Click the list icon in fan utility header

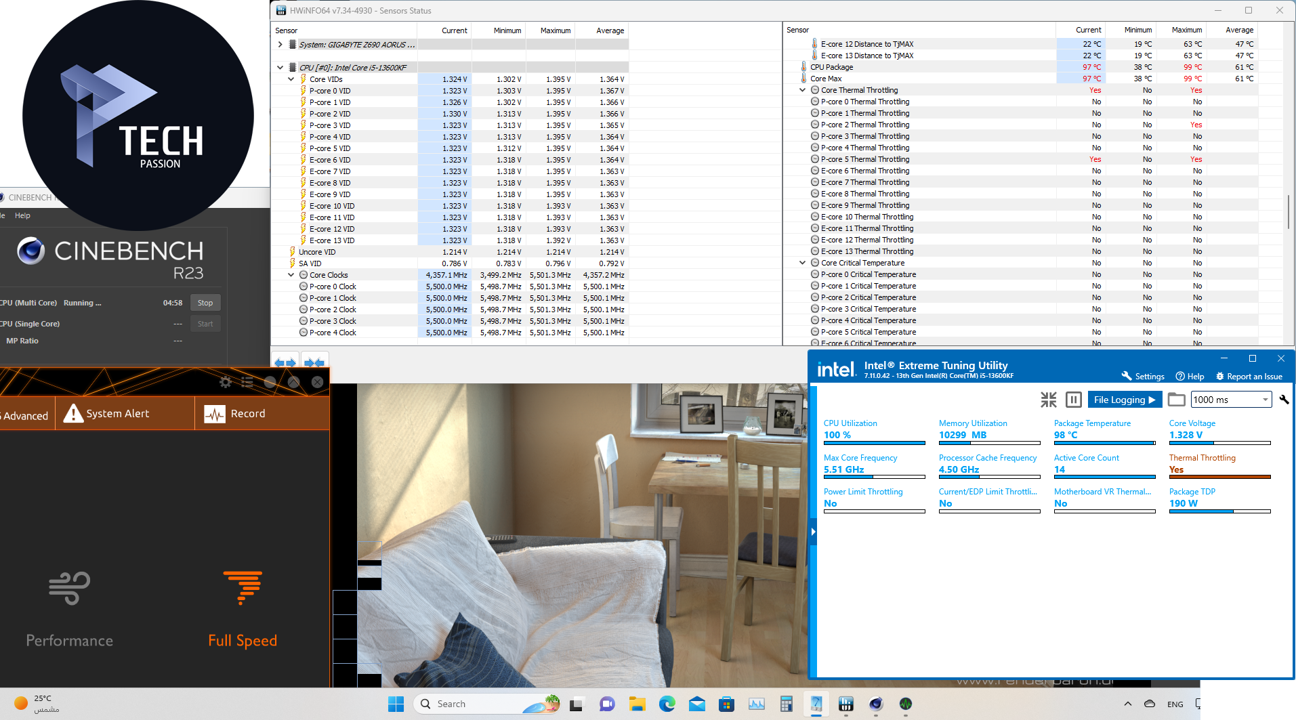(247, 382)
